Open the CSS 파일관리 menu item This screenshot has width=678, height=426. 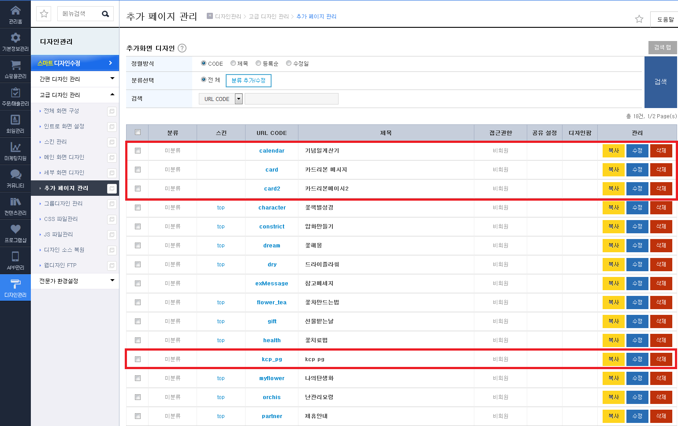61,219
